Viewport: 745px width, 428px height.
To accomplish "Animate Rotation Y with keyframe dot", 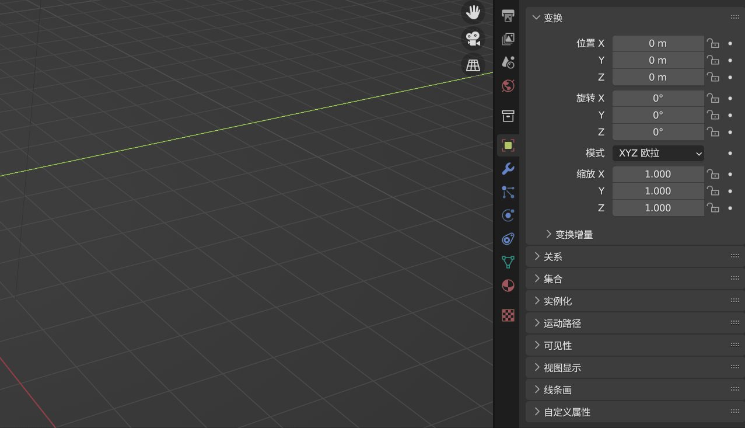I will click(x=730, y=115).
